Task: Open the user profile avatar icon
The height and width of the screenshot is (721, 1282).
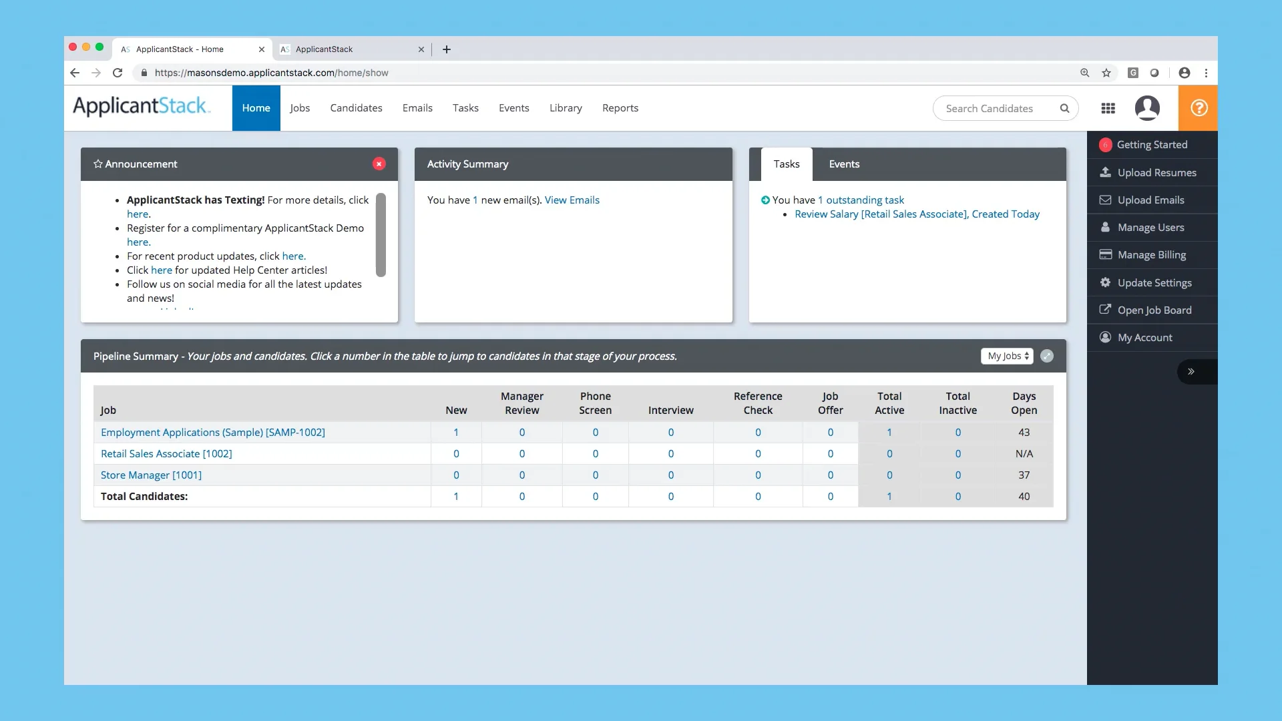Action: (1147, 108)
